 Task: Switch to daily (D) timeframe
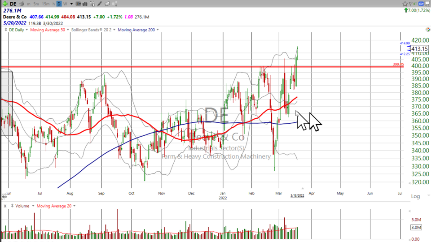tap(59, 4)
